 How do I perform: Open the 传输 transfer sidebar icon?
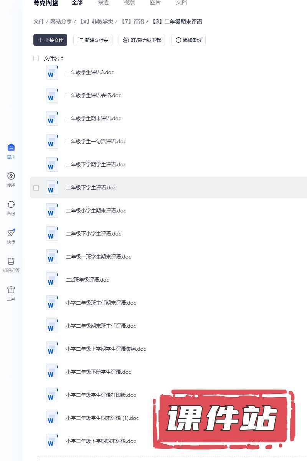tap(11, 176)
